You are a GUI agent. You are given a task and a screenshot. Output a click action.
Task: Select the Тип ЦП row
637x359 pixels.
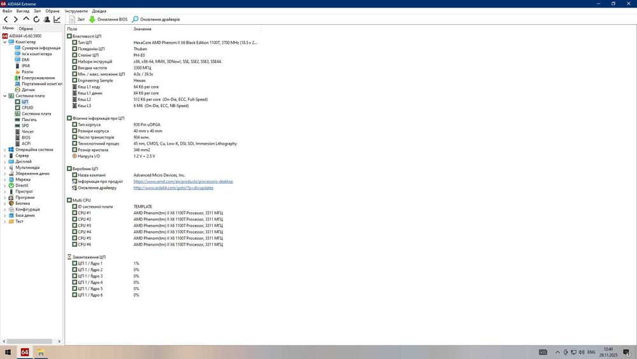(164, 42)
